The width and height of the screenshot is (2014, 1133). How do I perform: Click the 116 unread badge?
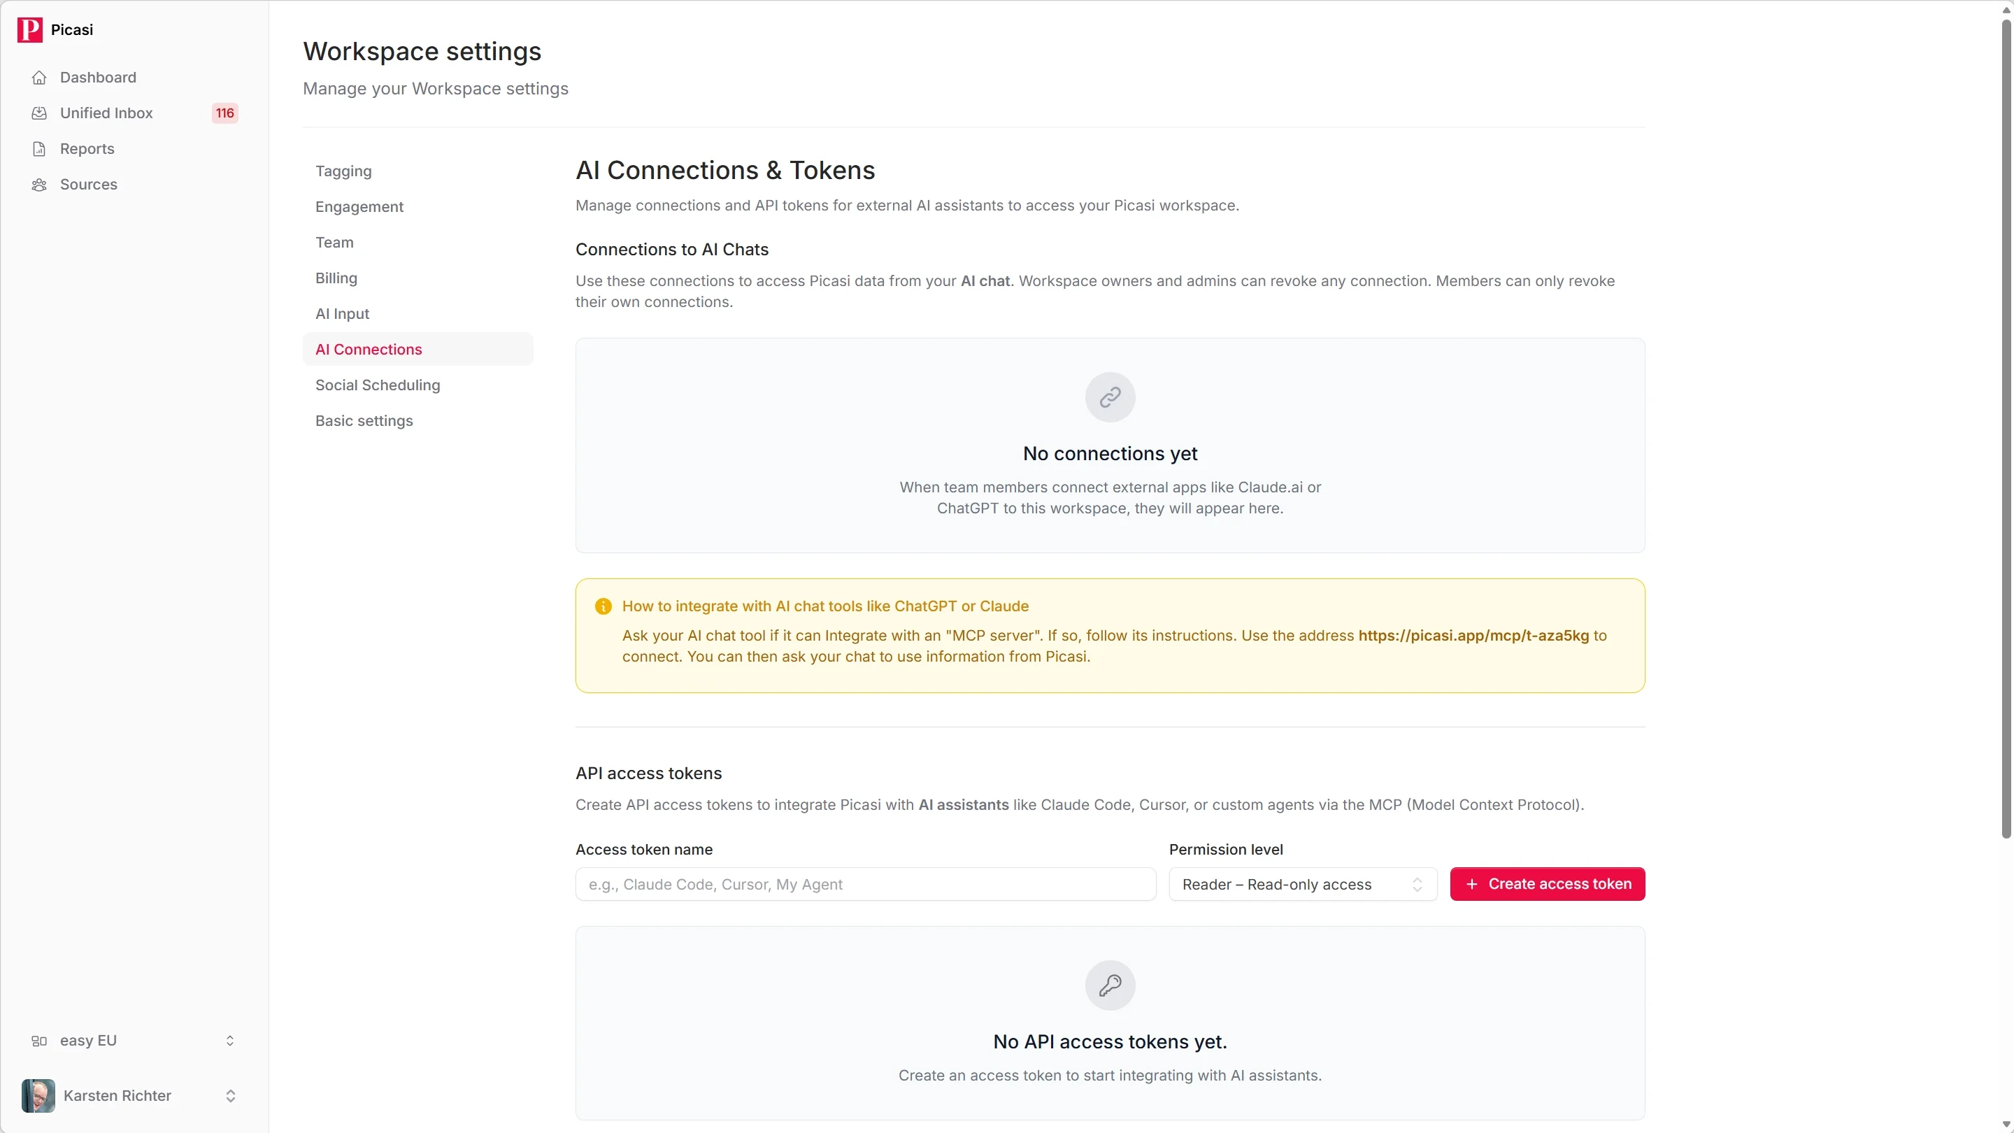pos(225,113)
